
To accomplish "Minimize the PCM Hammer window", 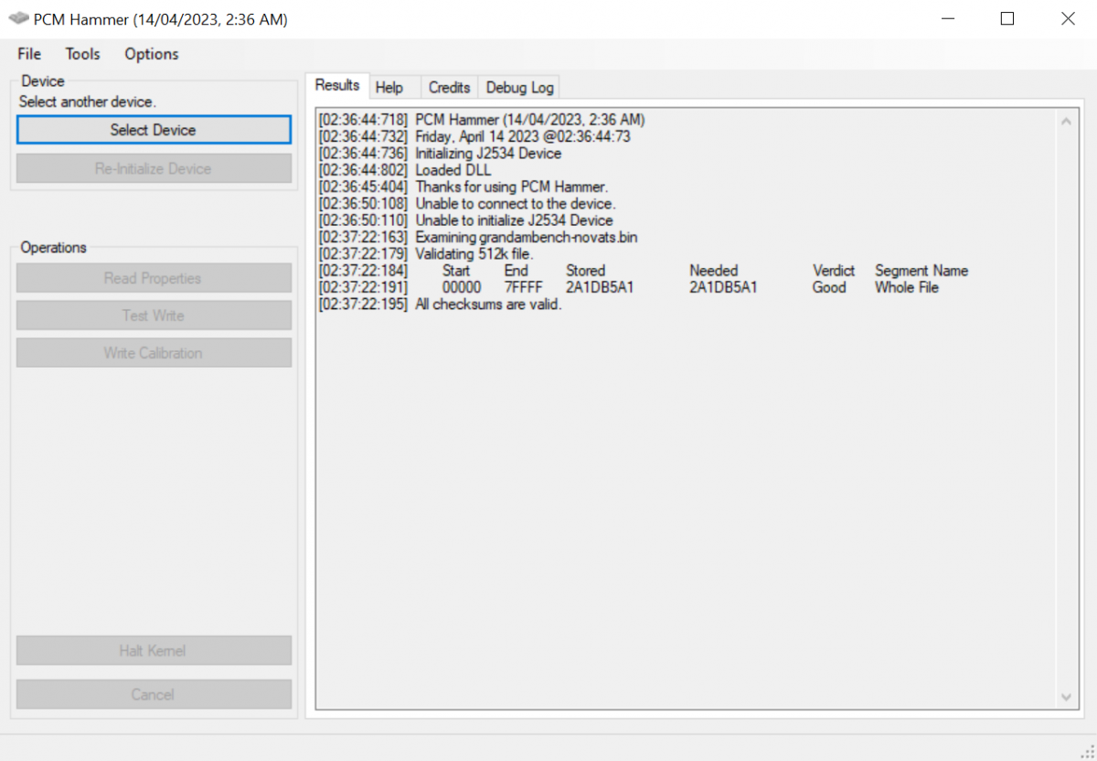I will coord(946,18).
